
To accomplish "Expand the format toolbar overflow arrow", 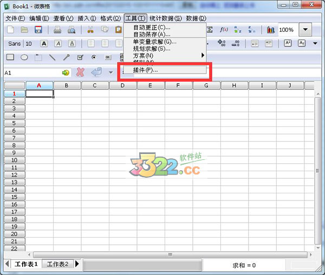I will click(315, 43).
